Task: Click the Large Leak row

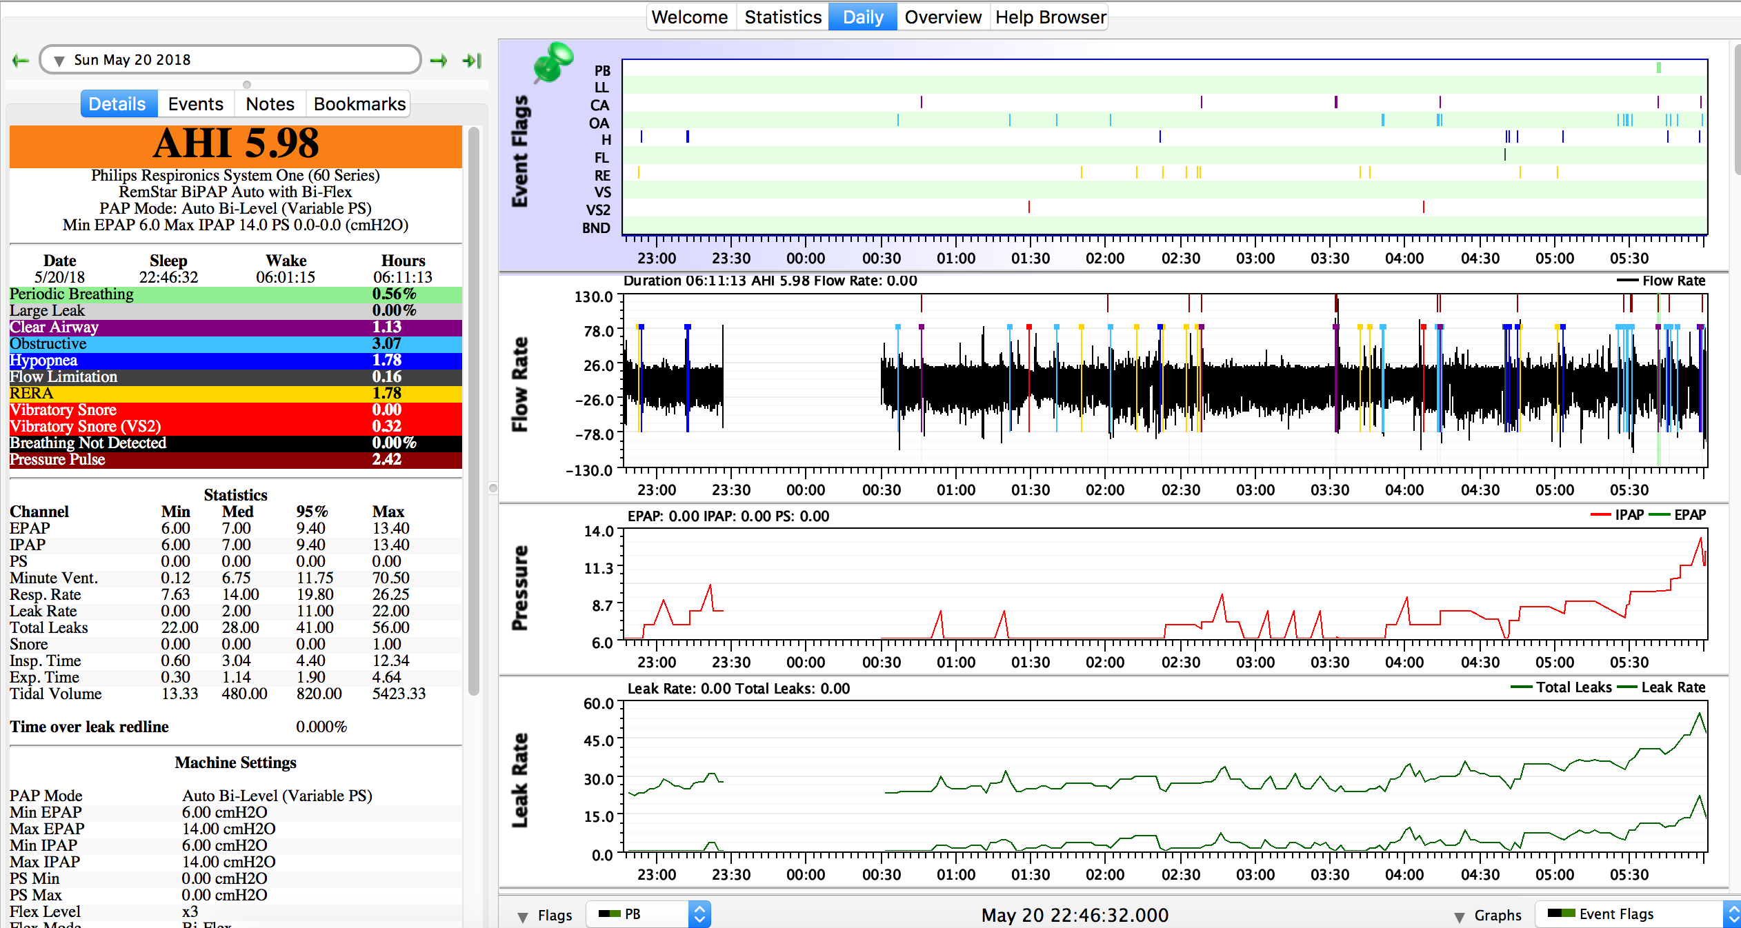Action: [x=235, y=311]
